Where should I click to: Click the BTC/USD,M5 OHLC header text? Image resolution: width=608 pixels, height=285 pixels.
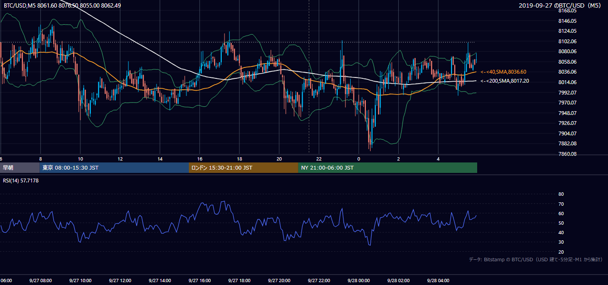pos(62,5)
